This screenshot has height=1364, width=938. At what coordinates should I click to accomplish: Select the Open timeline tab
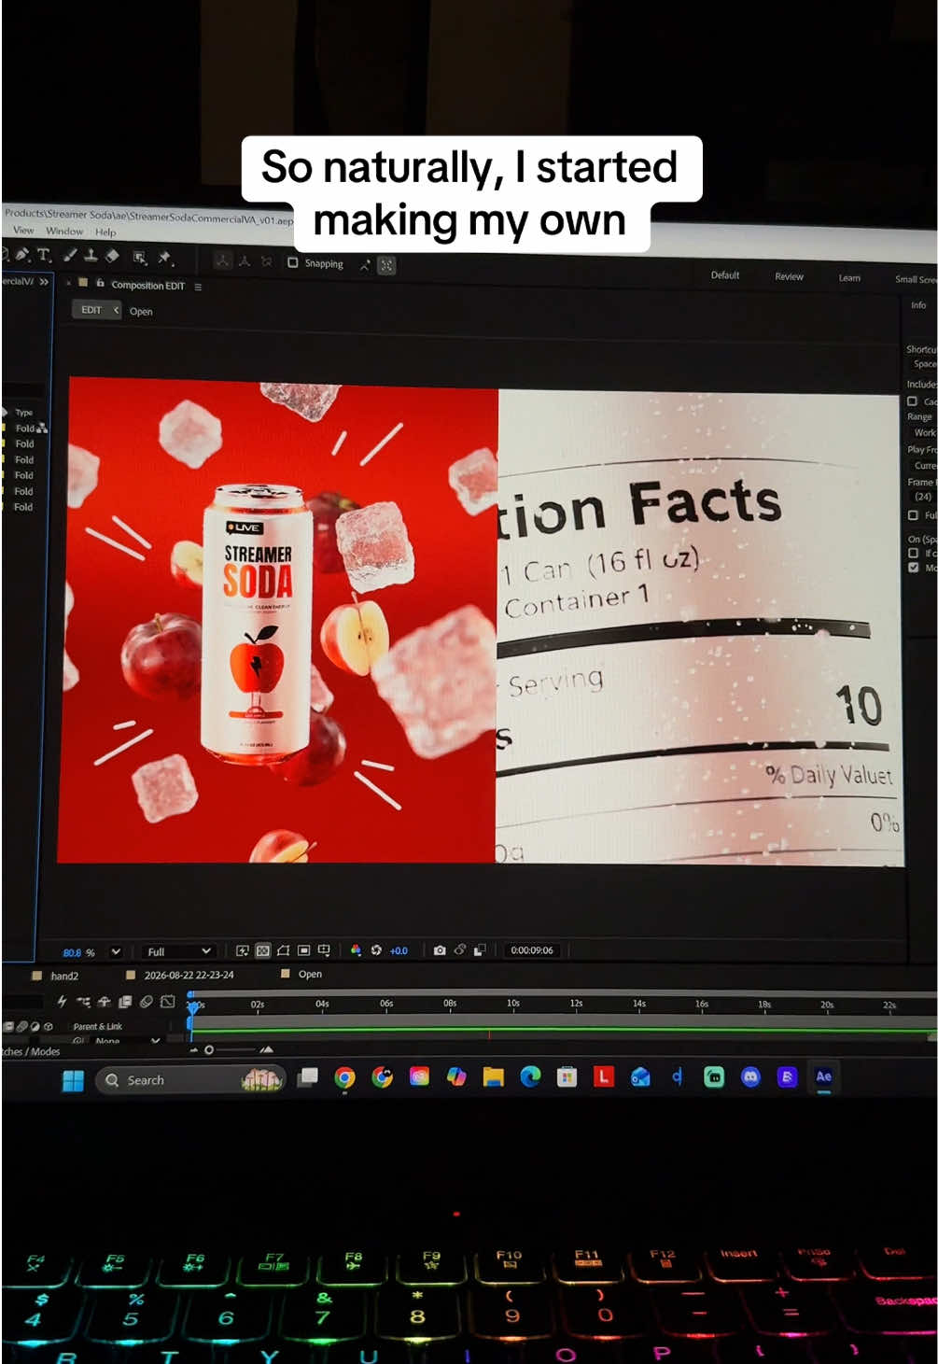tap(310, 974)
